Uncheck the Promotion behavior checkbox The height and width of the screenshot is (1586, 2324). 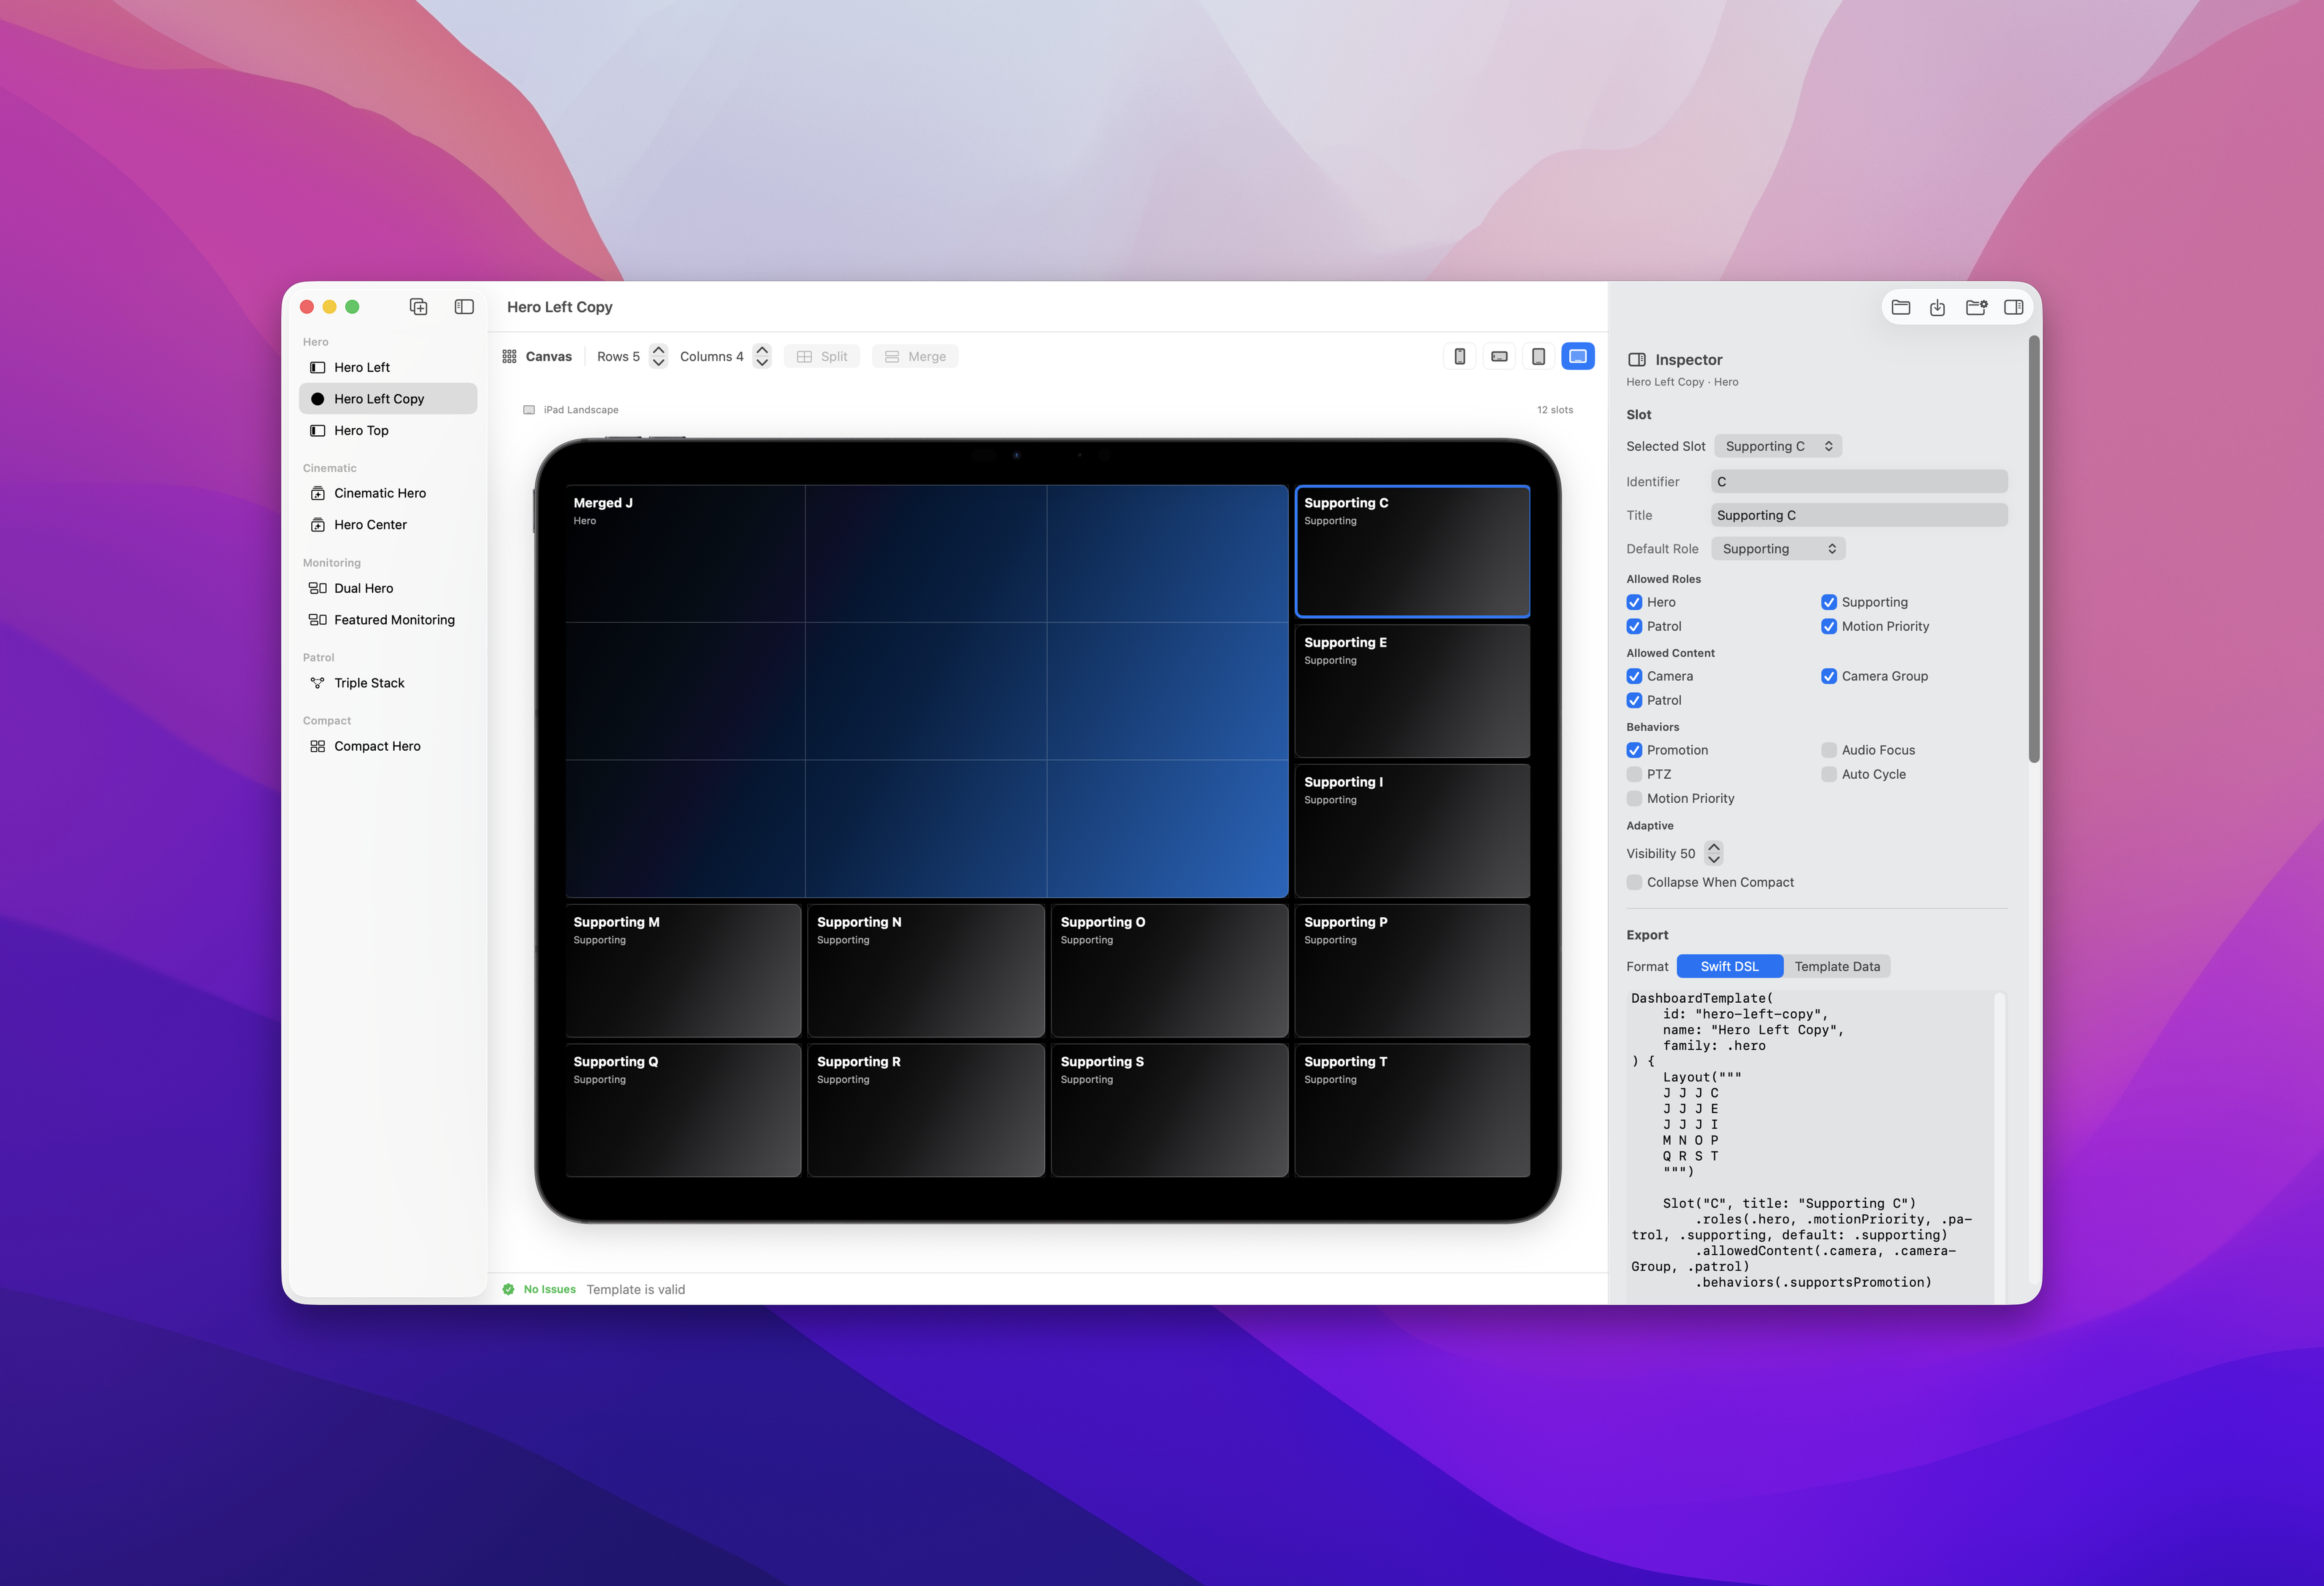coord(1634,750)
